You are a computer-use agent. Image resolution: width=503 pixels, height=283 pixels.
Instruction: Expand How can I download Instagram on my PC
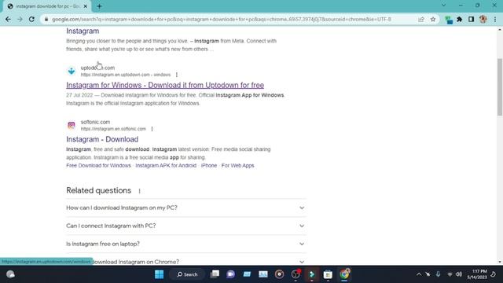pyautogui.click(x=185, y=208)
